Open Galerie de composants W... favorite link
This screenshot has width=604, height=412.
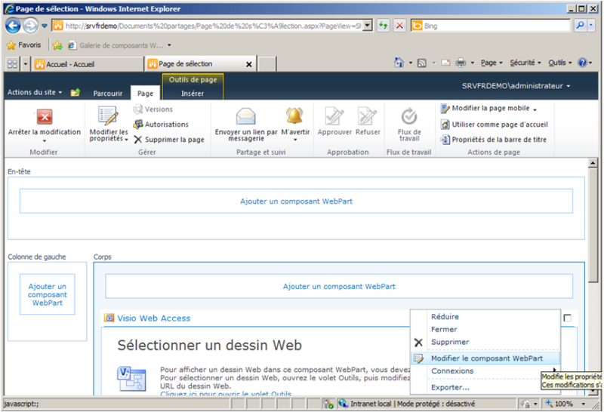click(x=121, y=45)
